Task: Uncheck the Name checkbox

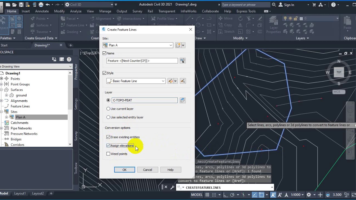Action: point(105,53)
